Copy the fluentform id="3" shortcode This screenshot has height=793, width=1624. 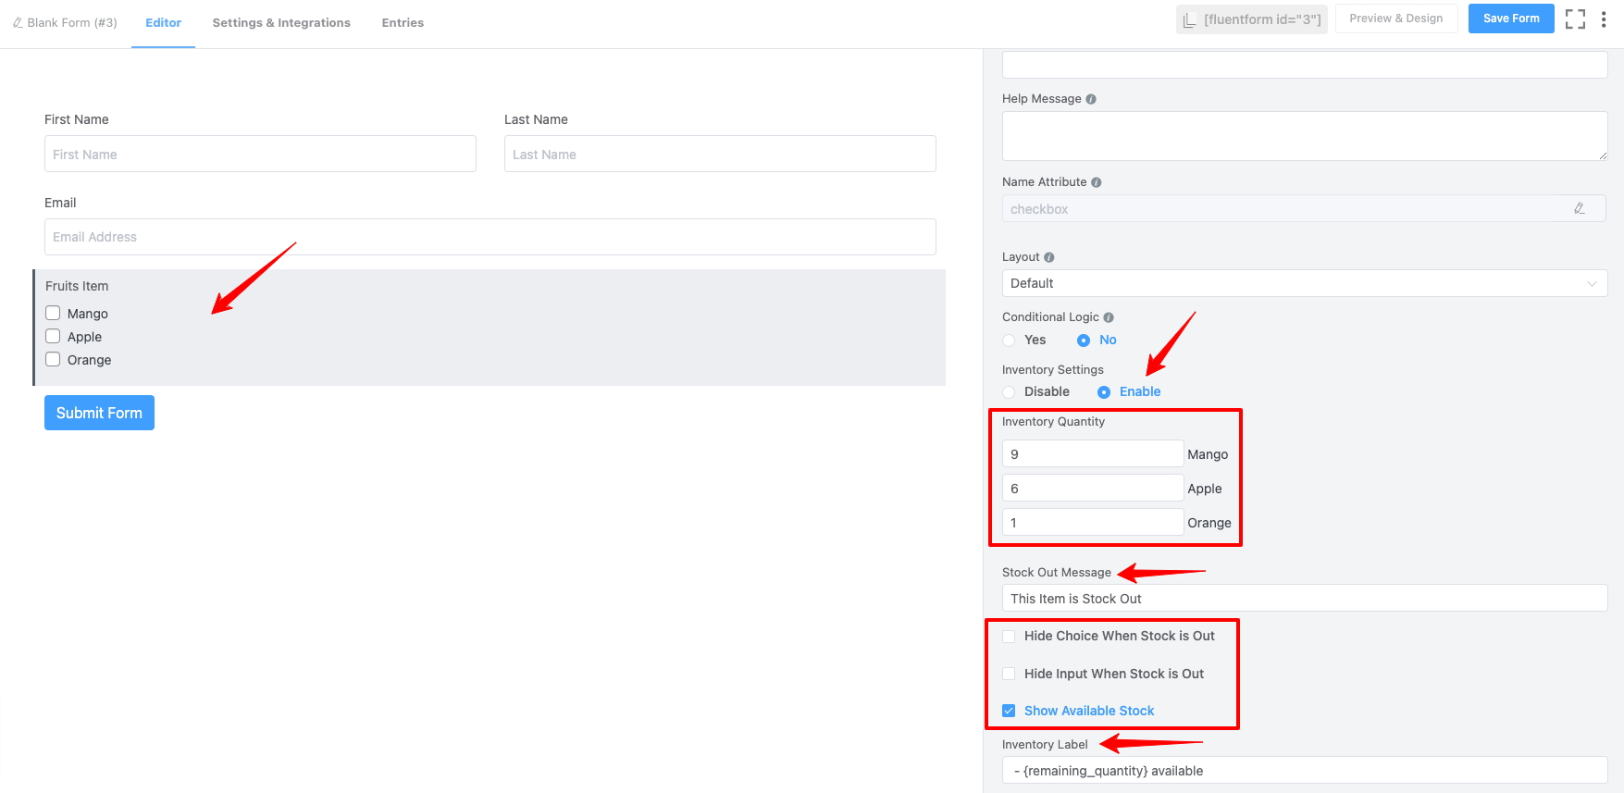tap(1252, 19)
